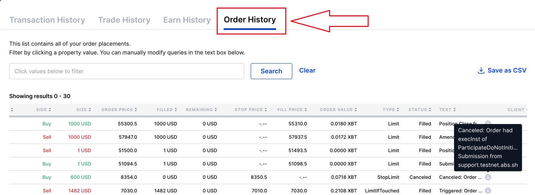Switch to the Transaction History tab
This screenshot has width=535, height=195.
(x=47, y=20)
